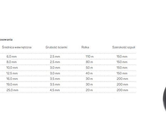Click the 200 mm spool width in the 25,0 mm row
166x133 pixels.
(x=122, y=90)
